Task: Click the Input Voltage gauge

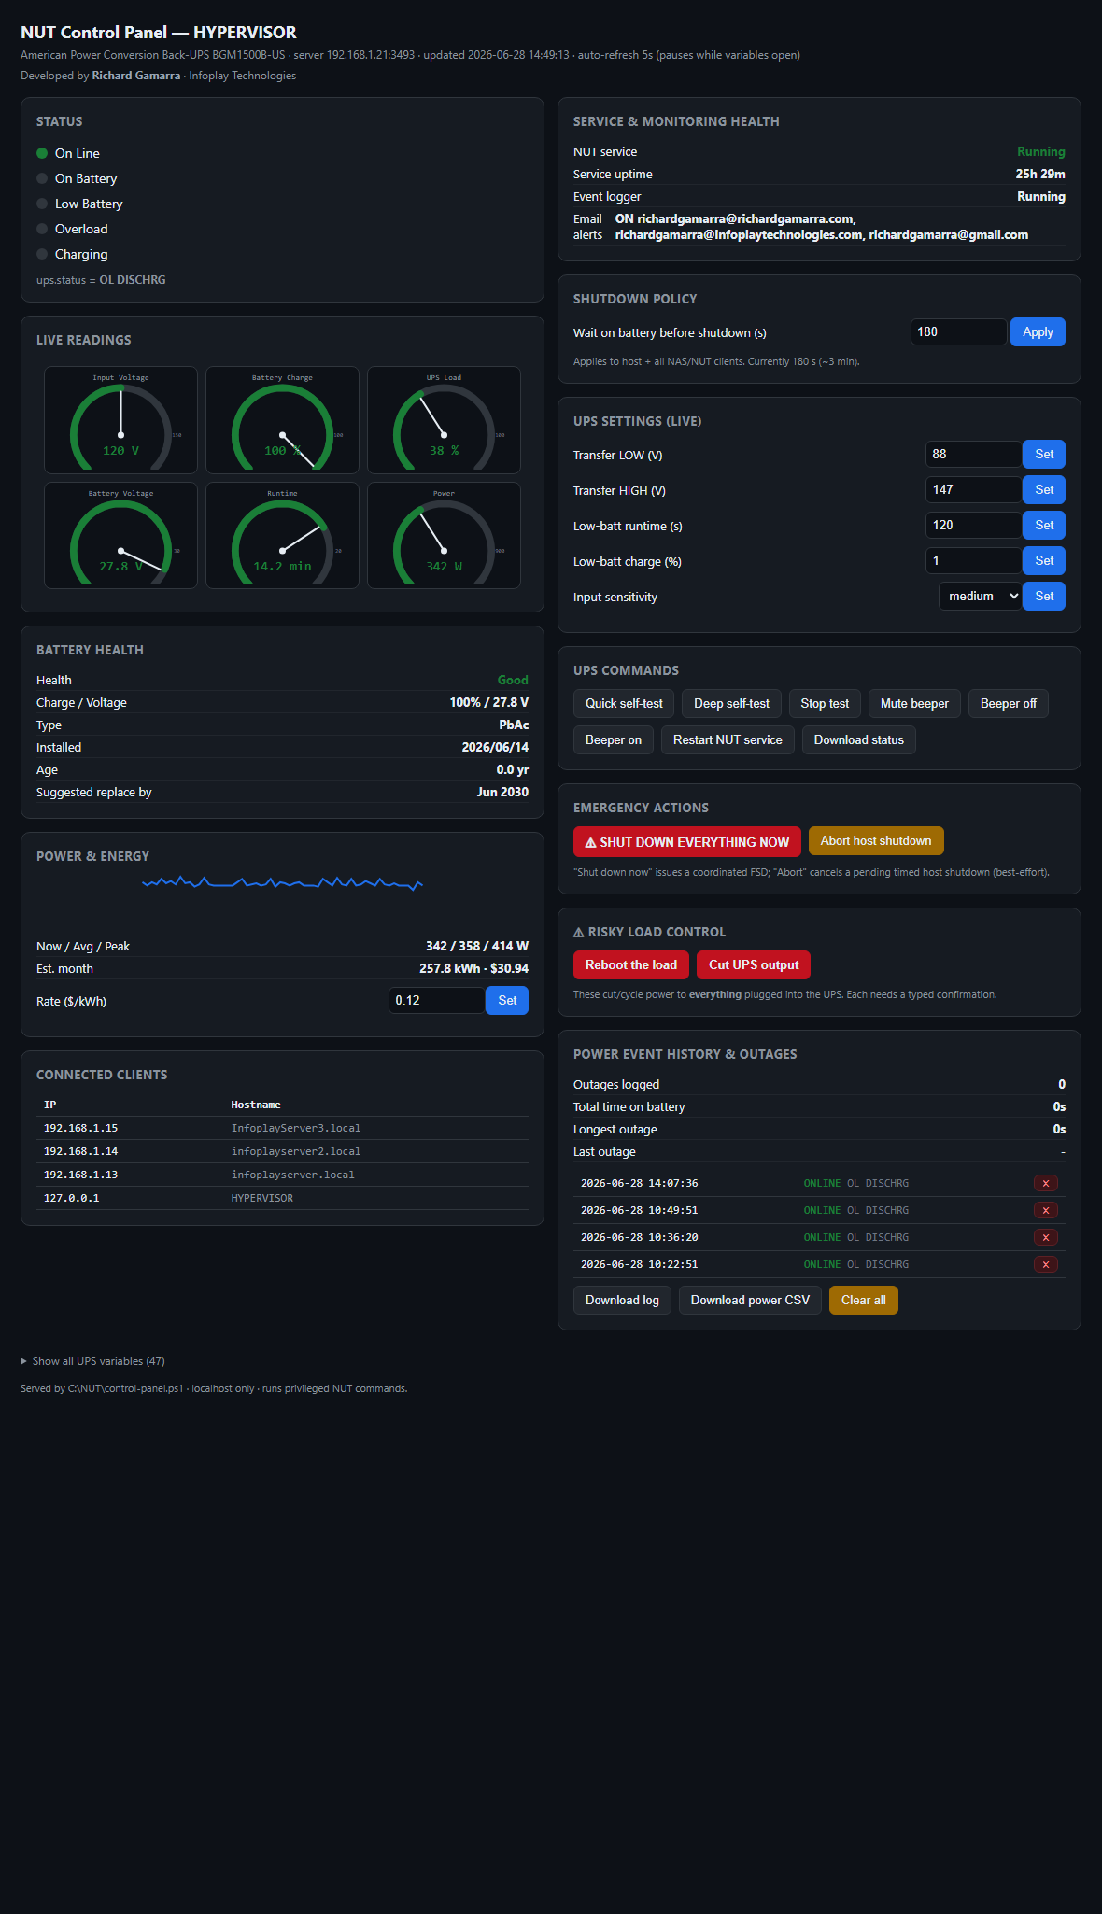Action: click(120, 420)
